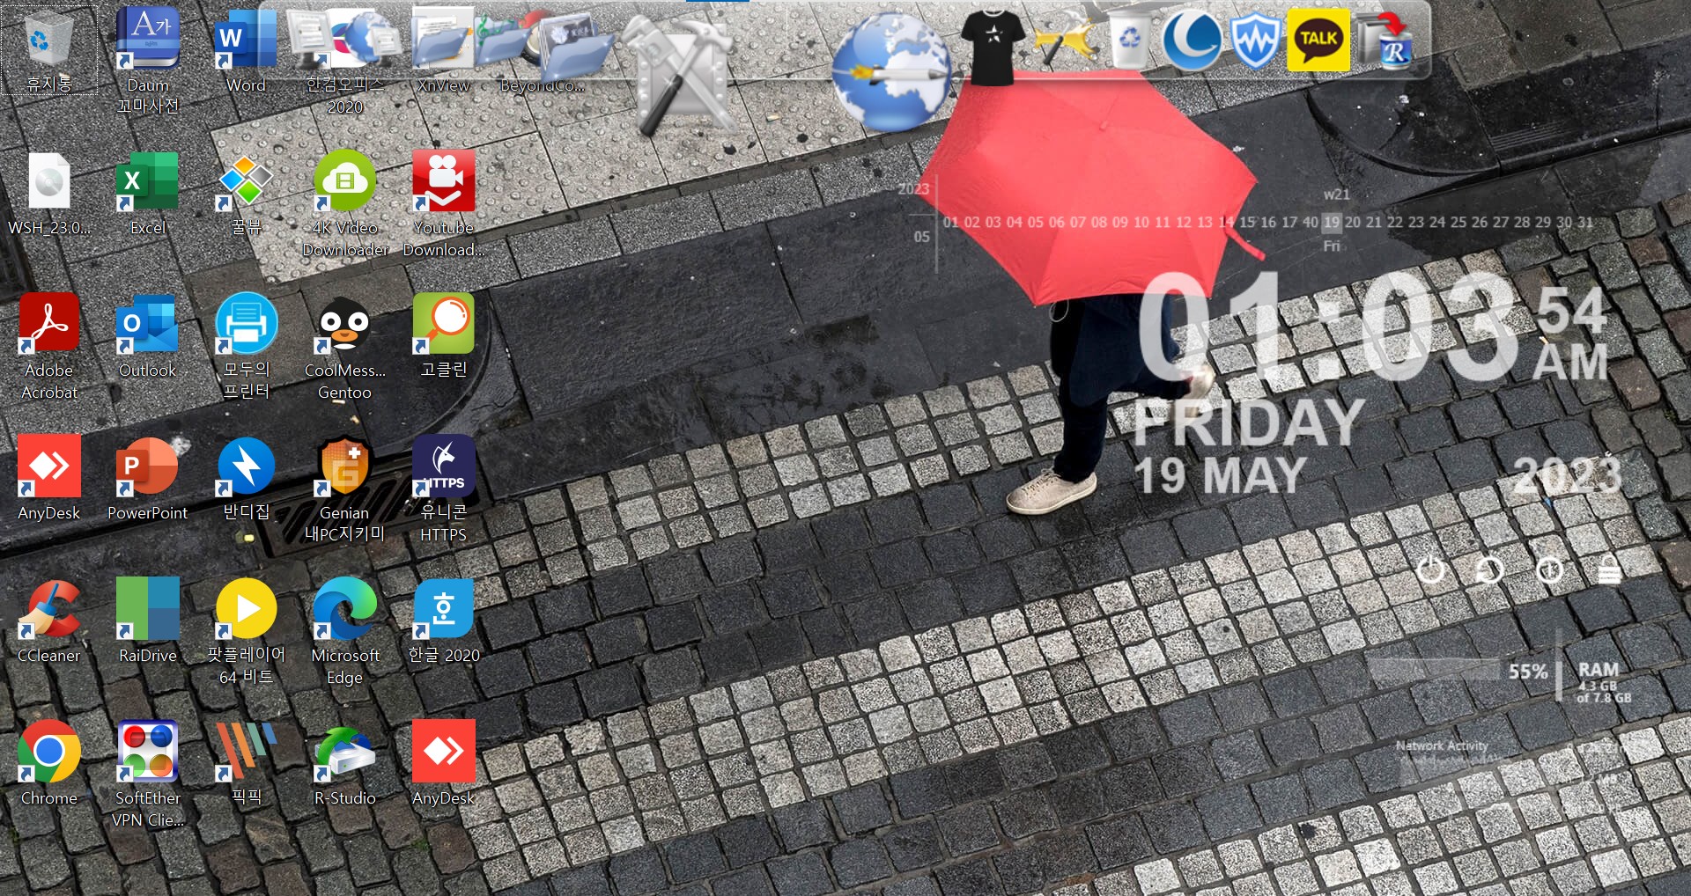
Task: Open the 반디집 (Bandizip) shortcut
Action: (x=246, y=479)
